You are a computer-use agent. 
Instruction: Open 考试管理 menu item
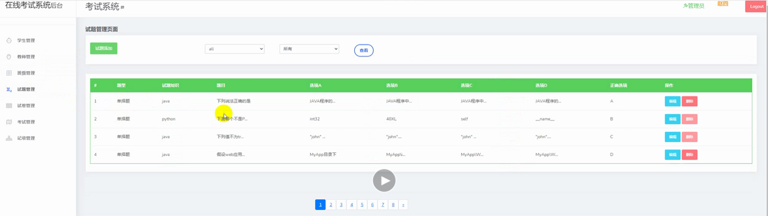point(26,122)
